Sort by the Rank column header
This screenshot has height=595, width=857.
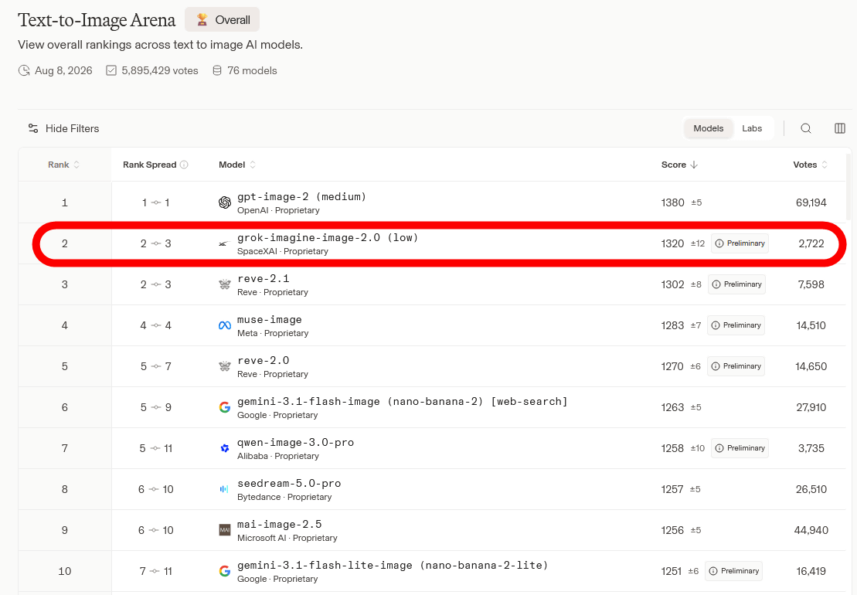click(x=63, y=165)
